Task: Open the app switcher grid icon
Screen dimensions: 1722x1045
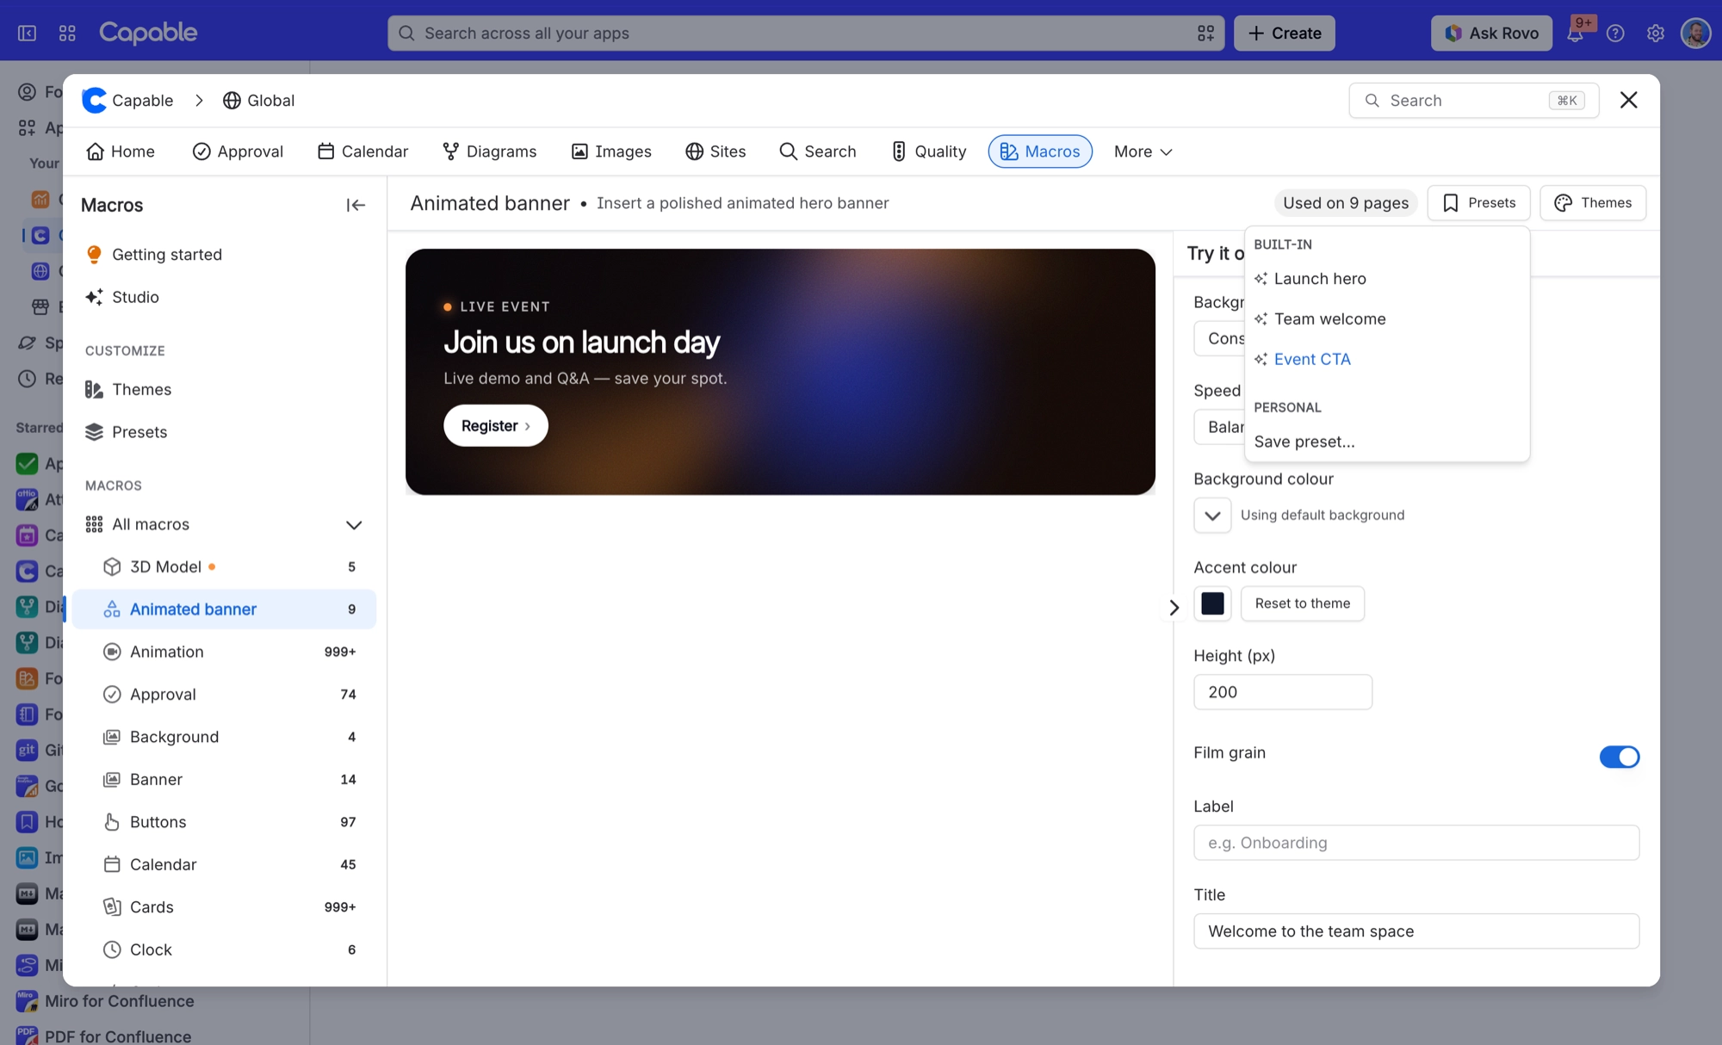Action: 67,33
